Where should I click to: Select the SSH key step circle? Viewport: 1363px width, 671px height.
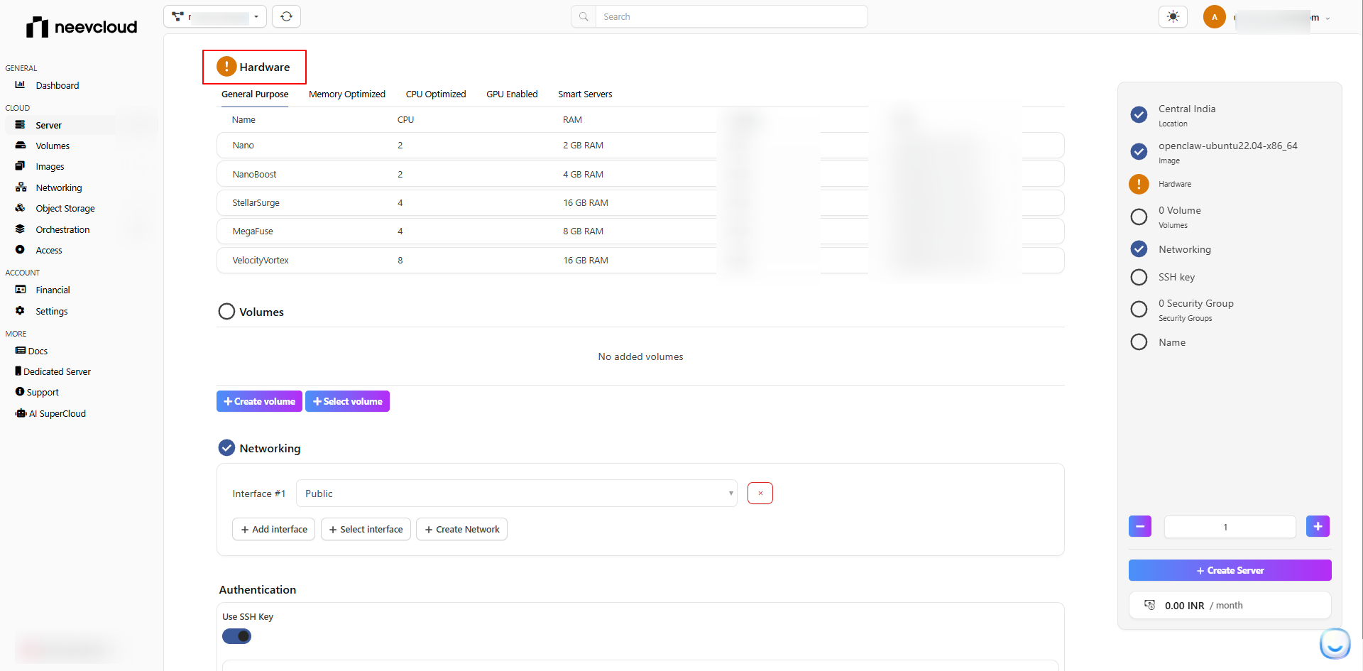coord(1139,277)
